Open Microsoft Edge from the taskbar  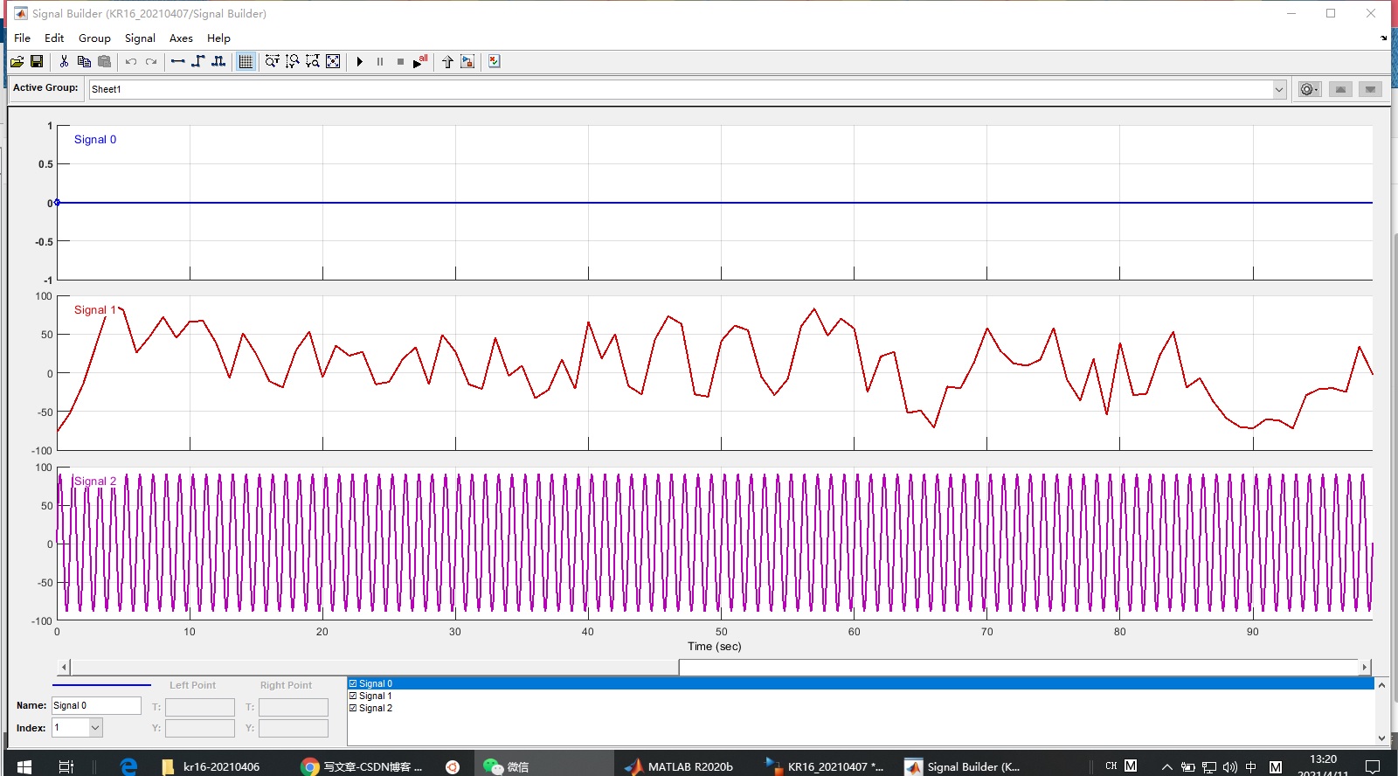coord(128,766)
